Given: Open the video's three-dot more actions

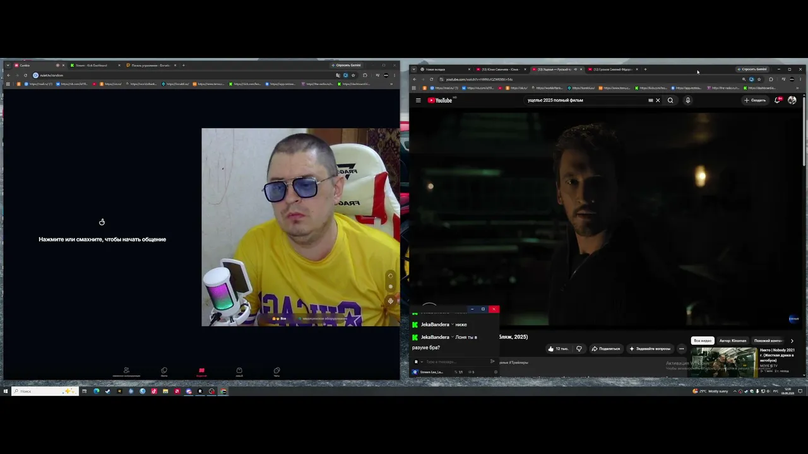Looking at the screenshot, I should pyautogui.click(x=681, y=349).
